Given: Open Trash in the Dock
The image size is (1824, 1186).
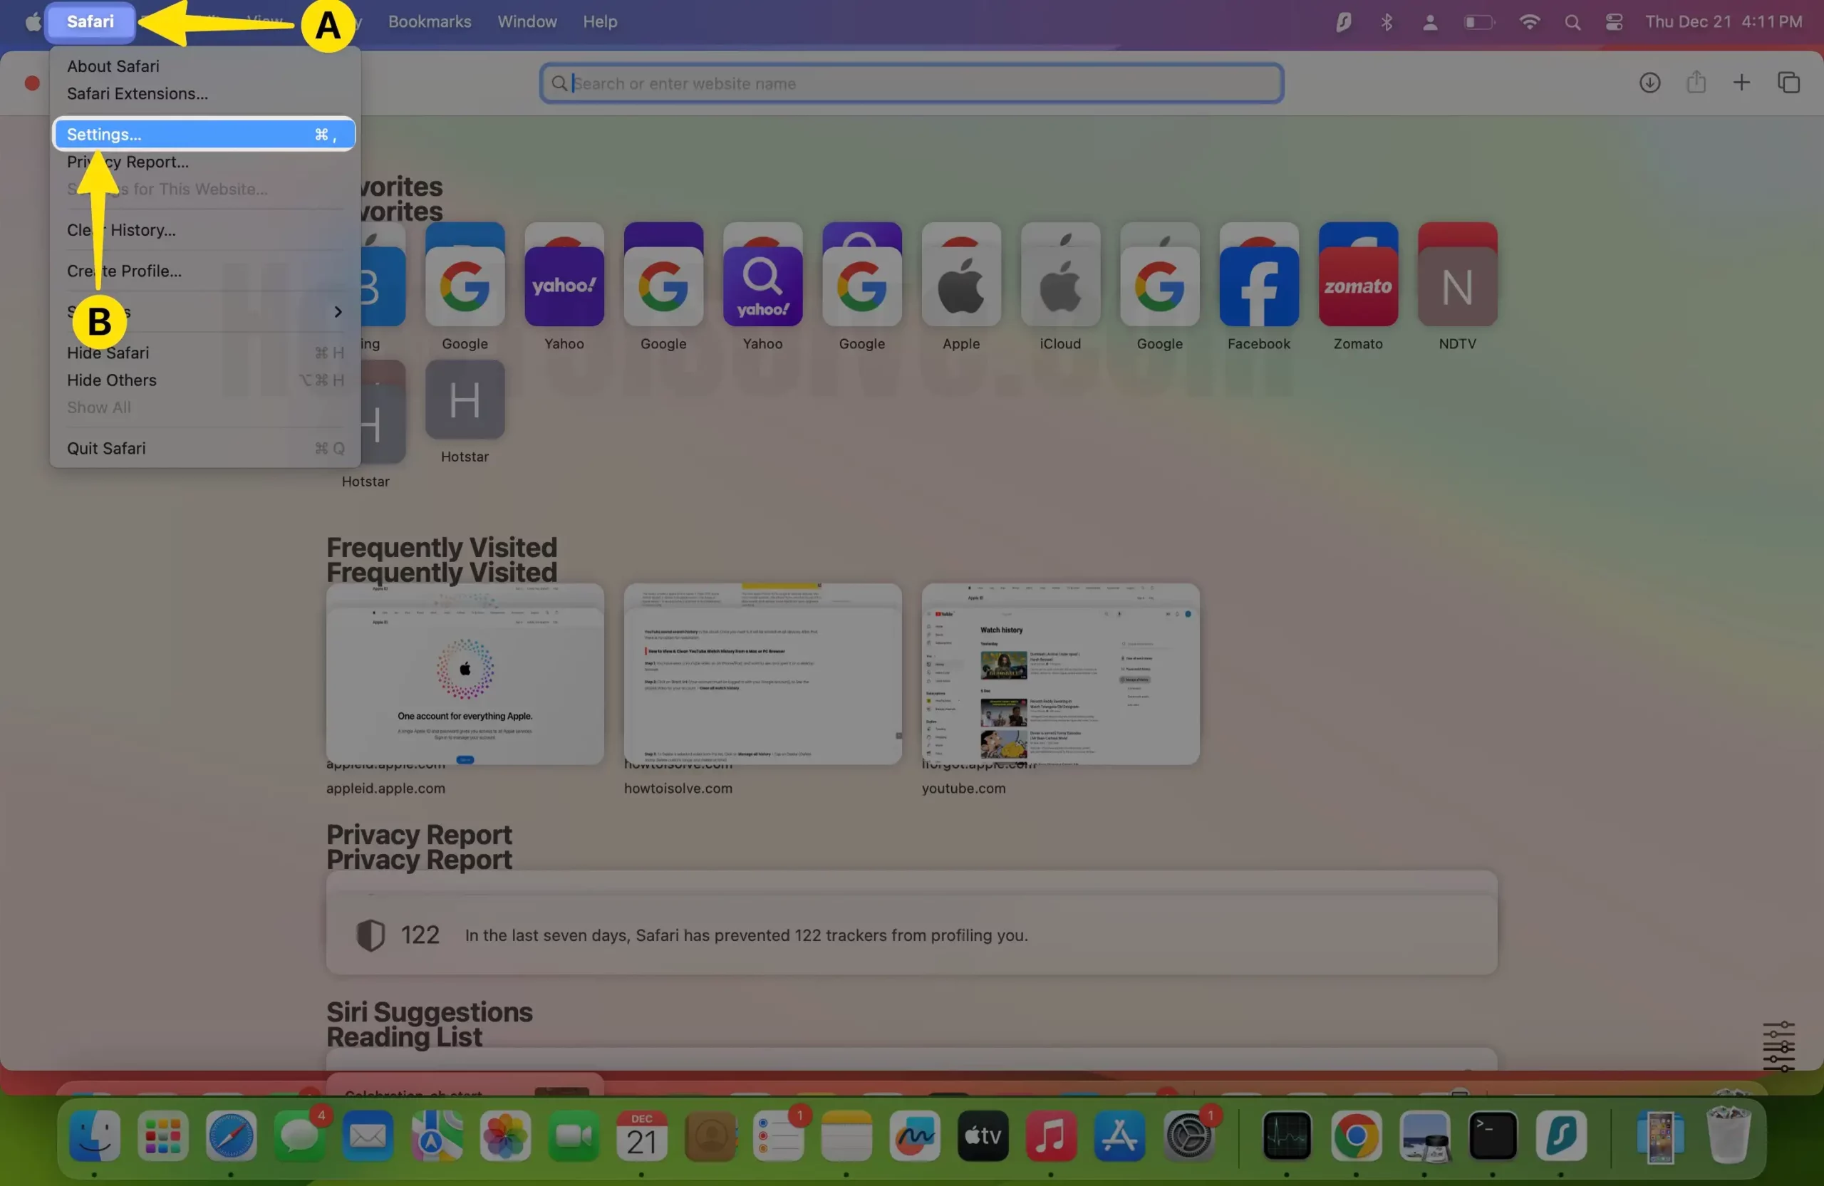Looking at the screenshot, I should coord(1729,1135).
